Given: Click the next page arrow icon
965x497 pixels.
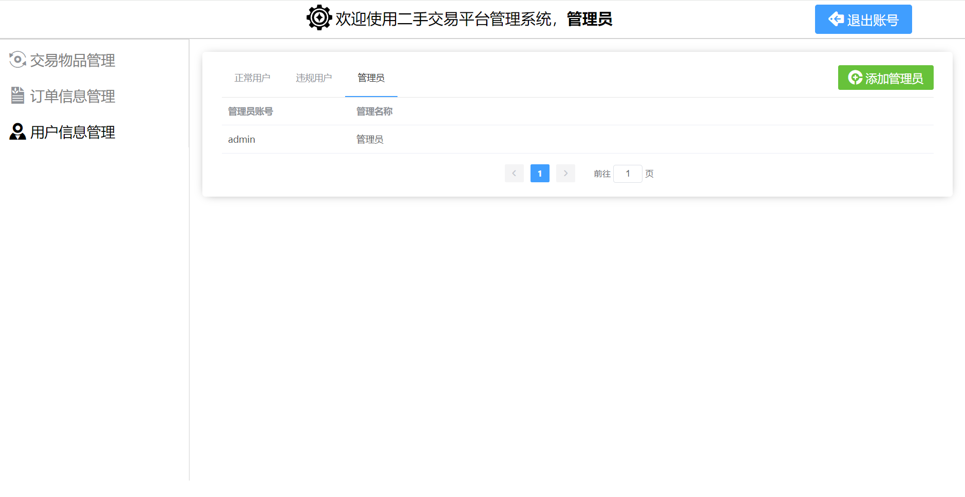Looking at the screenshot, I should 565,173.
